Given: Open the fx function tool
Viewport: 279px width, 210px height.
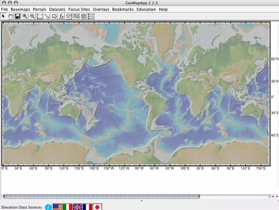Looking at the screenshot, I should tap(61, 16).
